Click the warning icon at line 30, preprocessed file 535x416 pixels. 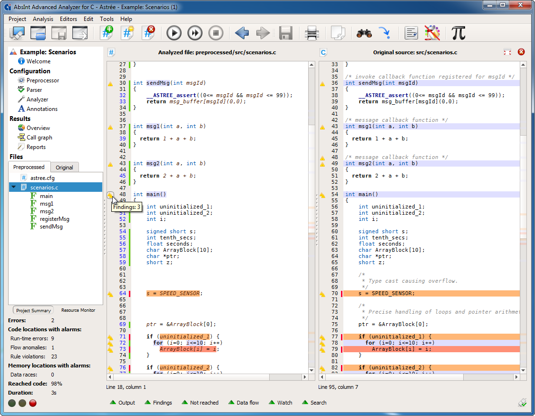coord(110,83)
